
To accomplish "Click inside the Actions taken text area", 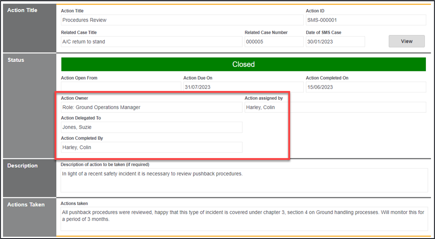I will point(244,219).
